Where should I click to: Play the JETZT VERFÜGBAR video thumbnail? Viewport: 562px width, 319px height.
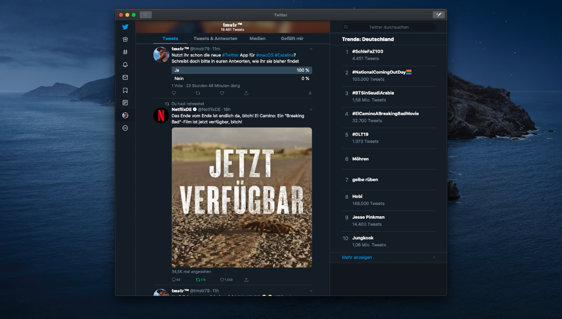242,197
